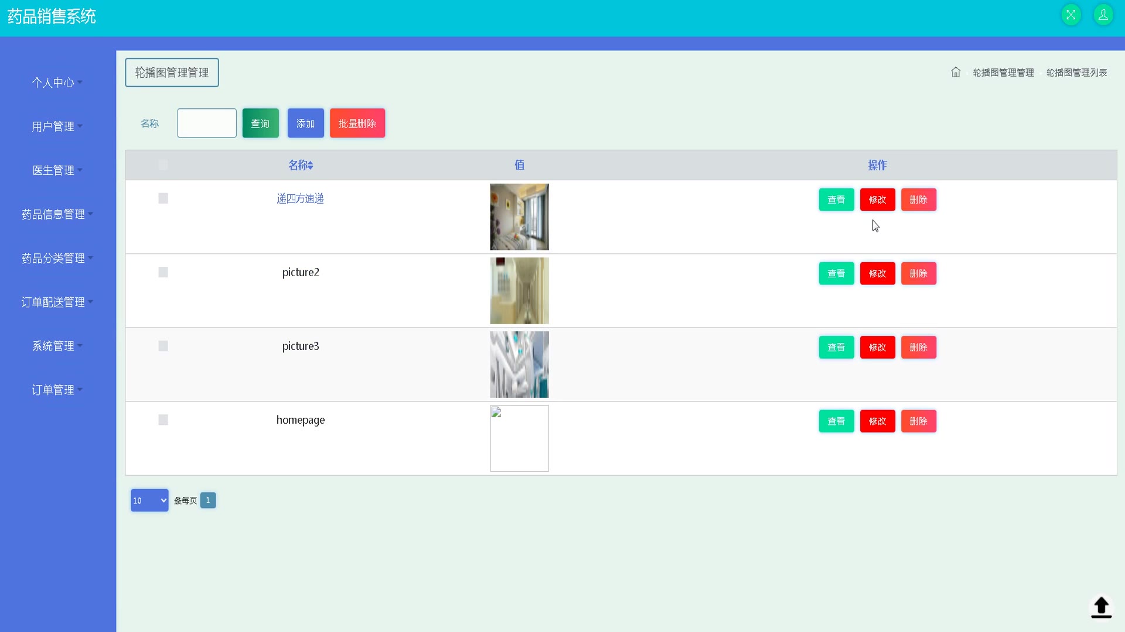Edit the 递四方速递 row via 修改

coord(877,200)
